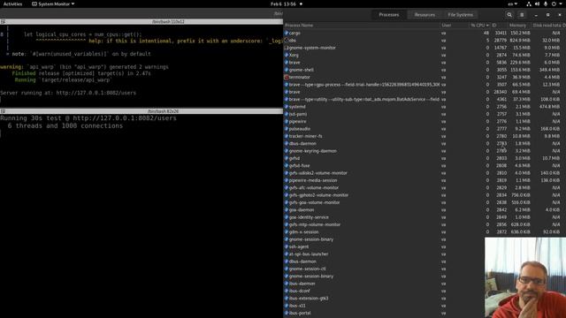Click the 'Running target/release/api_warp' terminal line

64,80
